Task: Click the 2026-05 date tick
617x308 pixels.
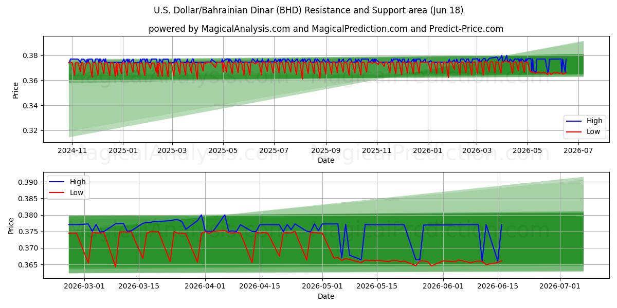Action: tap(528, 150)
